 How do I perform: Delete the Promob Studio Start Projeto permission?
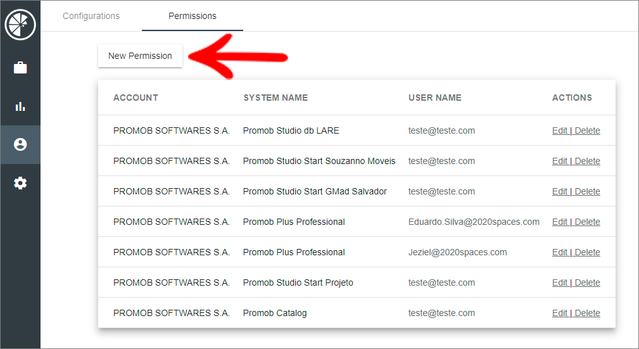click(587, 282)
